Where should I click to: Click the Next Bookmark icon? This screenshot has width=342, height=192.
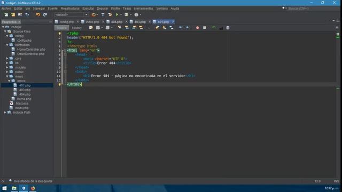[x=164, y=28]
